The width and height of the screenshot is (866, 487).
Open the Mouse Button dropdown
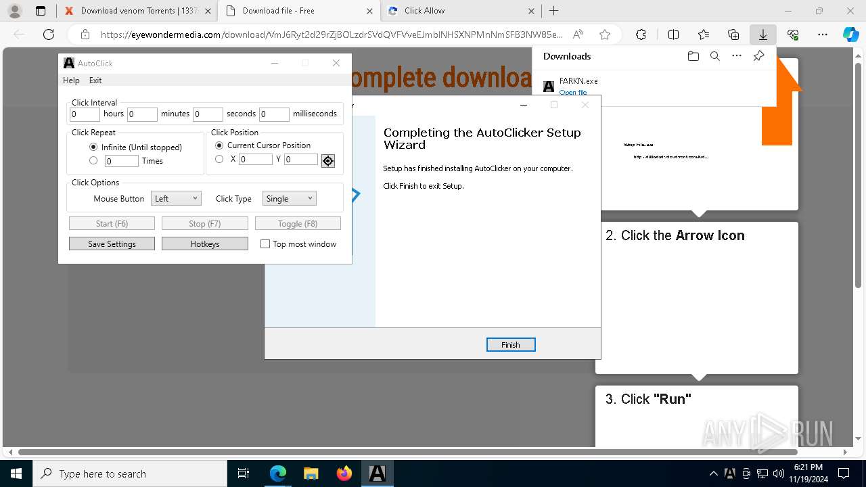click(x=176, y=199)
